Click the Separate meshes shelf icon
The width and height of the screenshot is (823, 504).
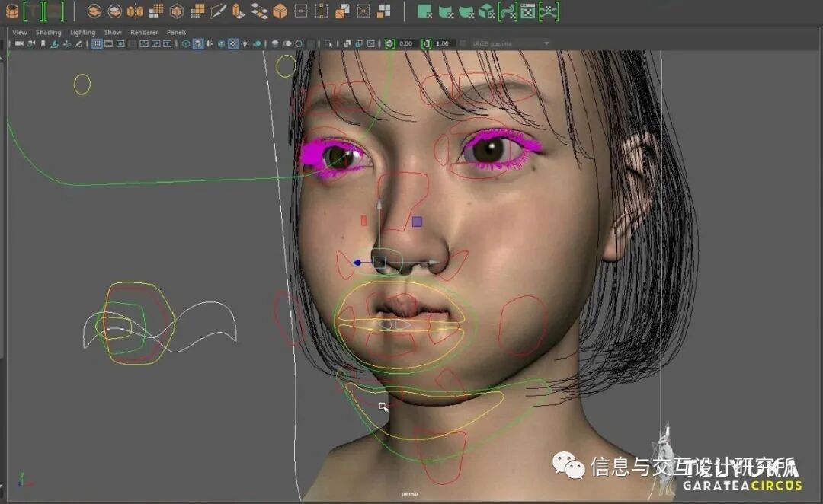(115, 11)
